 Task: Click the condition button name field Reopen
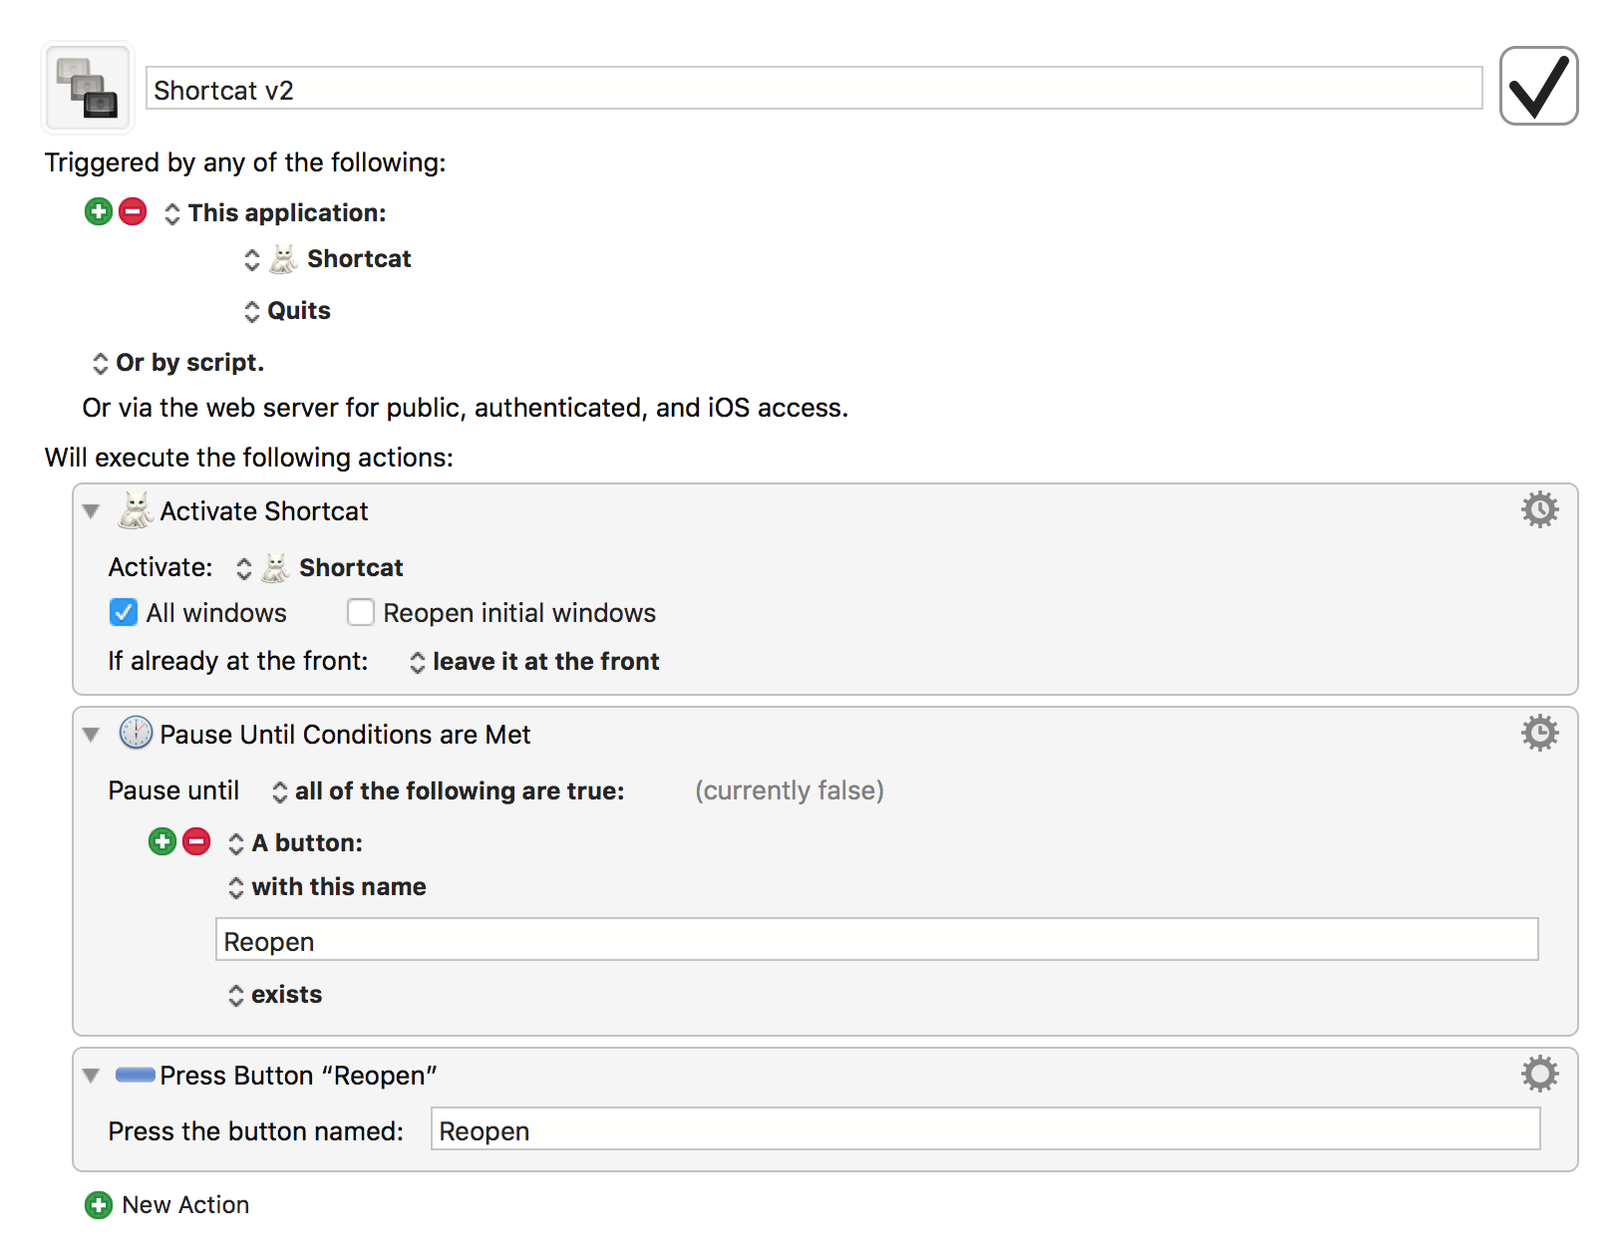pos(876,940)
